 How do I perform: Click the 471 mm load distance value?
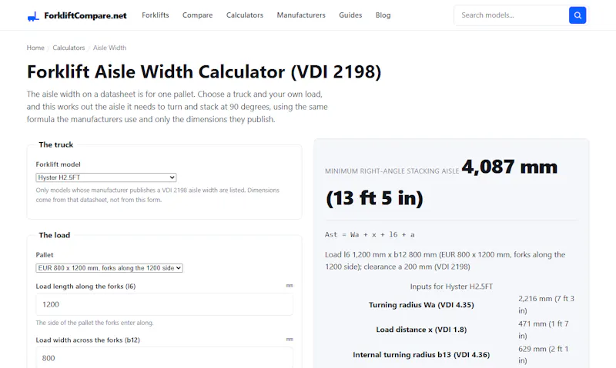click(x=544, y=330)
